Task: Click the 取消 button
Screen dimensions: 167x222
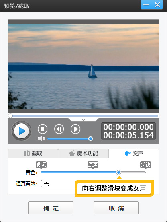Action: tap(116, 208)
